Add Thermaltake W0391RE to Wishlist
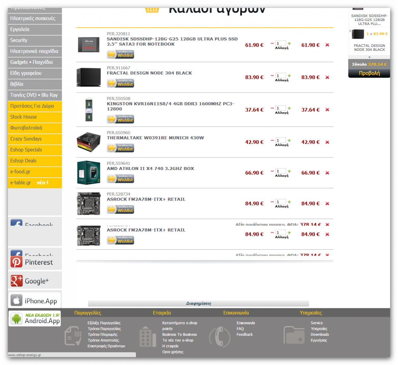The image size is (398, 365). coord(120,148)
